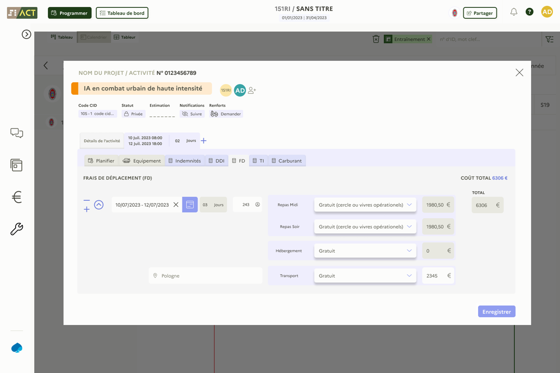Open the notifications bell
The height and width of the screenshot is (373, 560).
coord(513,12)
